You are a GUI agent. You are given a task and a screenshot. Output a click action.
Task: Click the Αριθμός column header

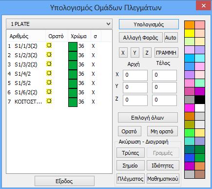click(26, 36)
